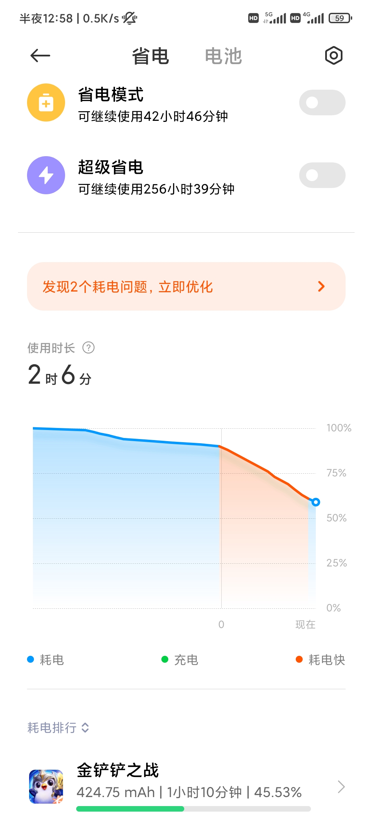Open 金铲铲之战 details chevron
The width and height of the screenshot is (374, 831).
pyautogui.click(x=341, y=787)
